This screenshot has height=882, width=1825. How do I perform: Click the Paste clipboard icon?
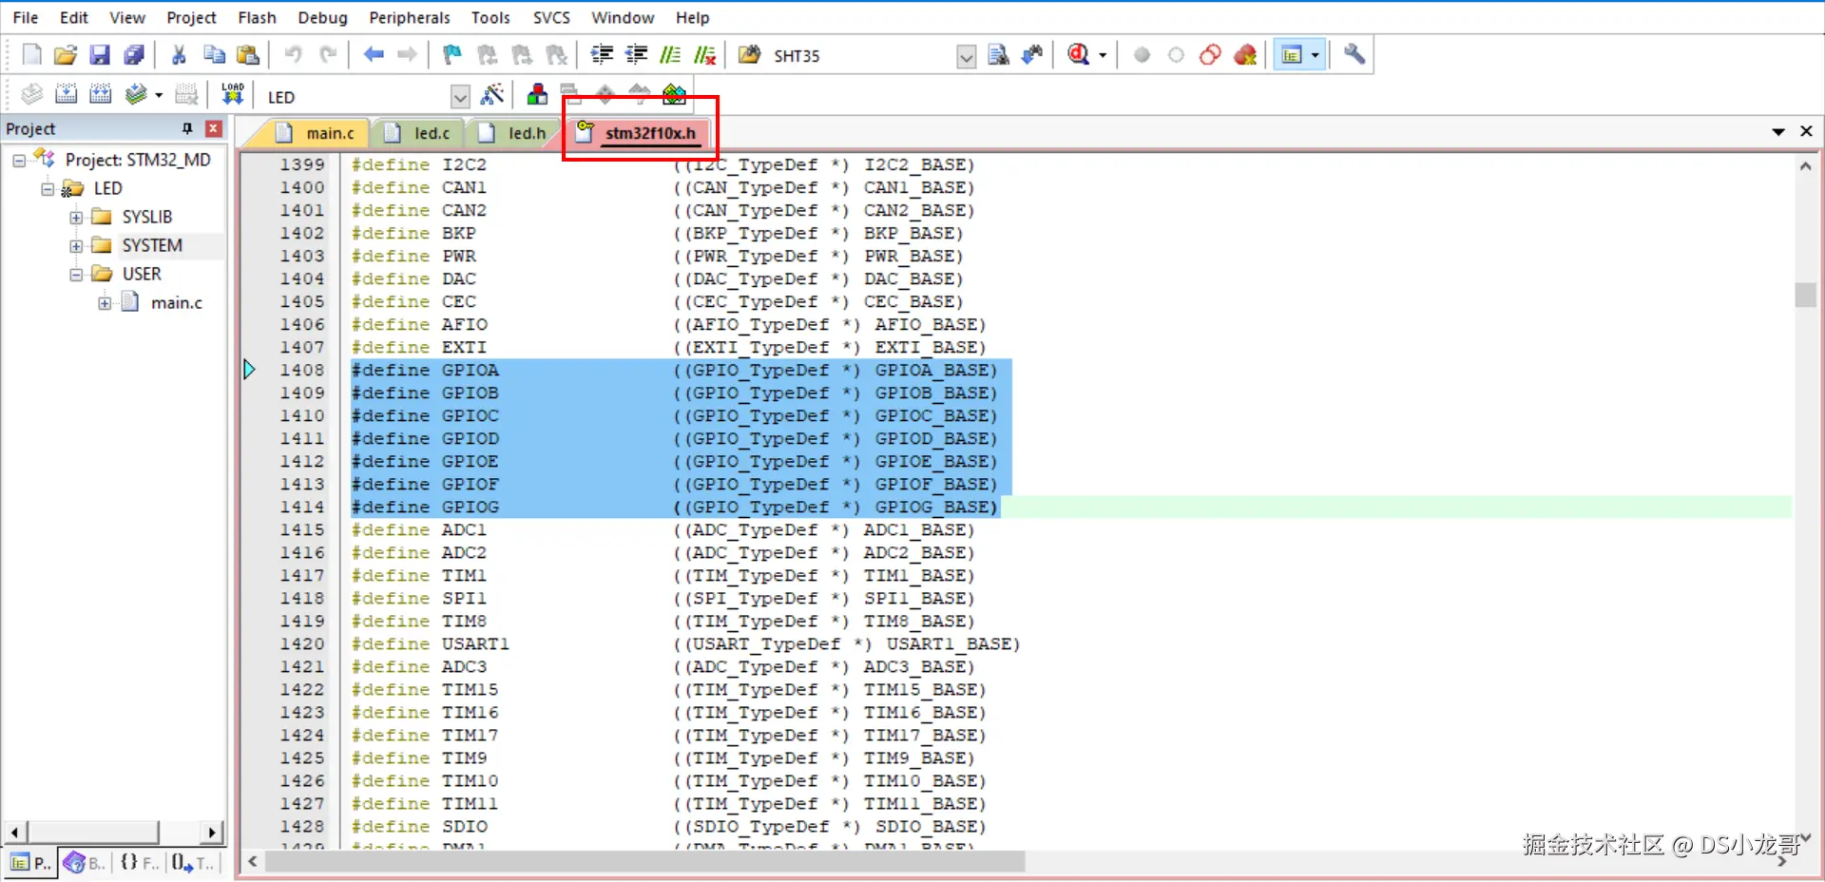(x=248, y=55)
